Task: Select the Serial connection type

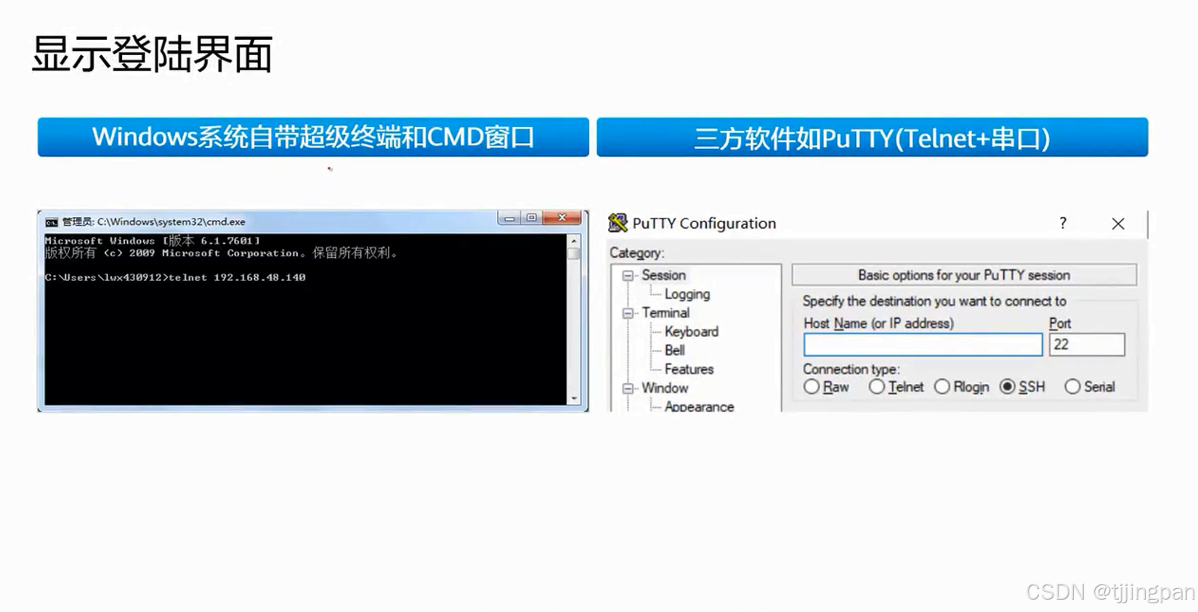Action: [1072, 387]
